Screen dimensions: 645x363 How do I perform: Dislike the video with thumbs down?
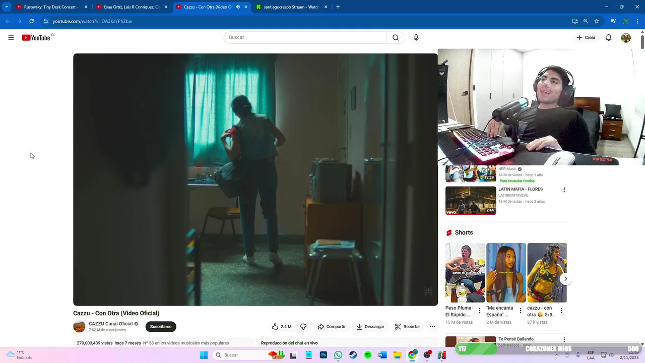303,327
